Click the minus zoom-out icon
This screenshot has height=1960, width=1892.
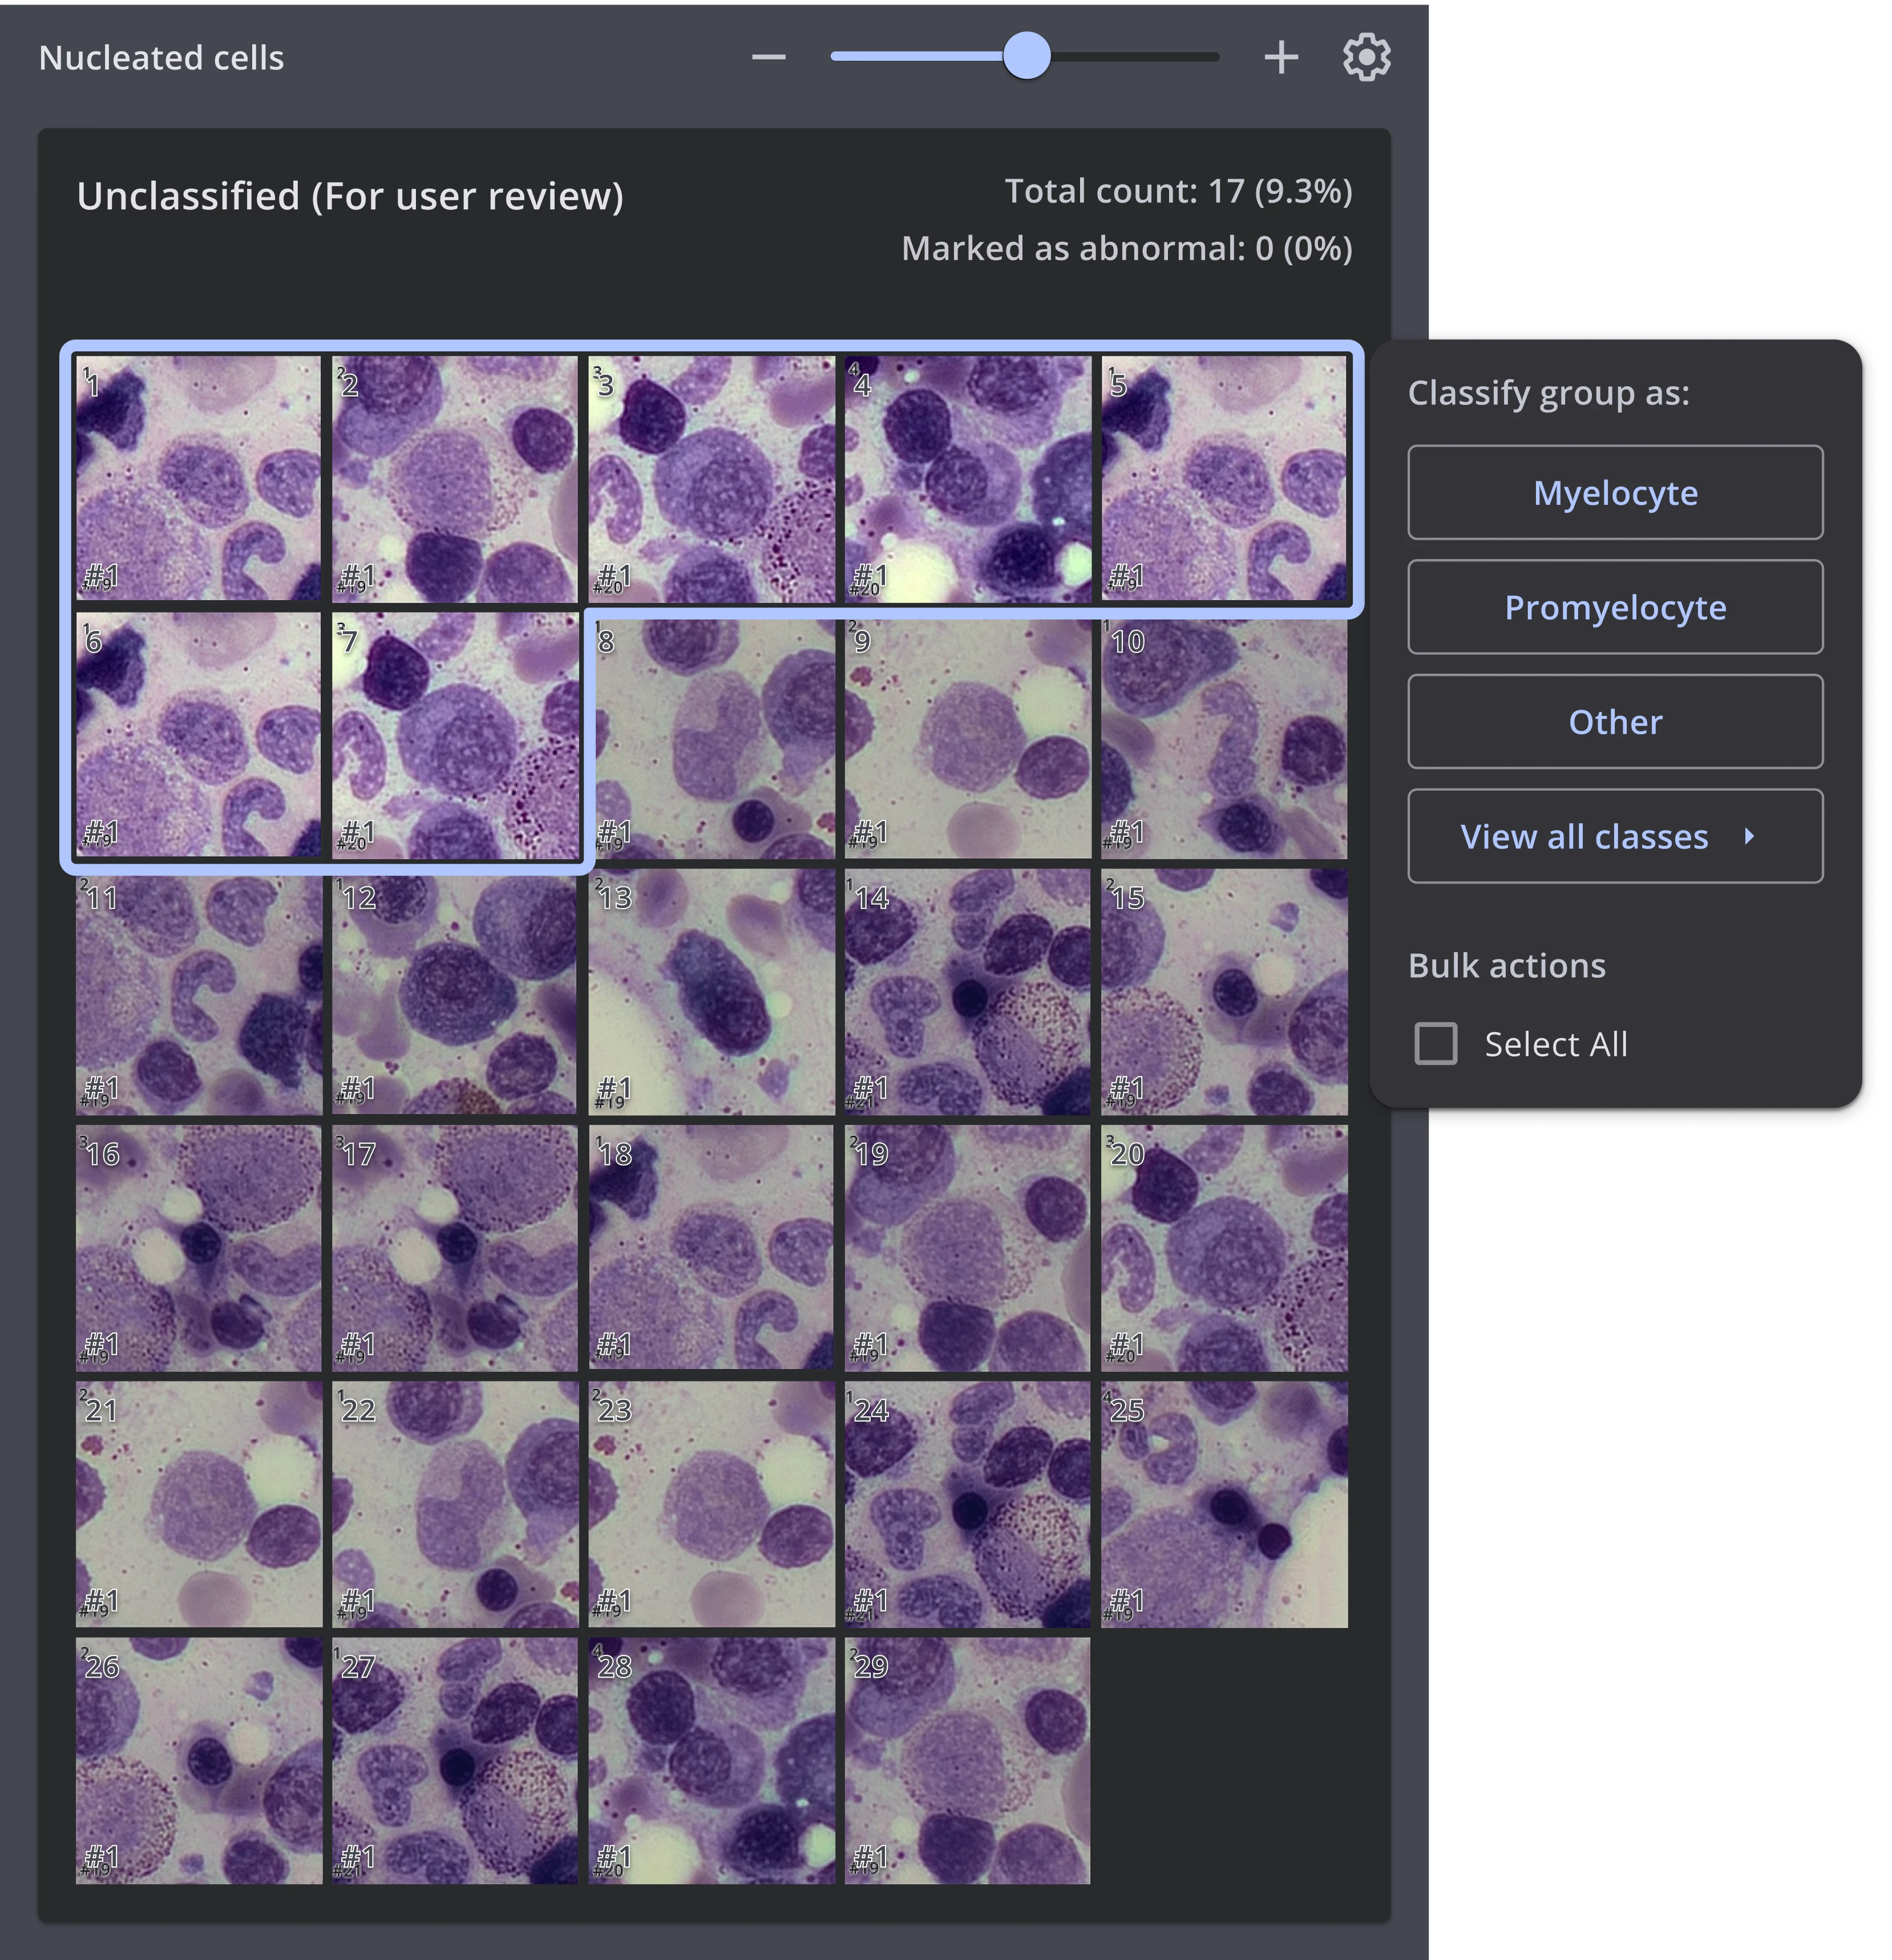tap(768, 57)
